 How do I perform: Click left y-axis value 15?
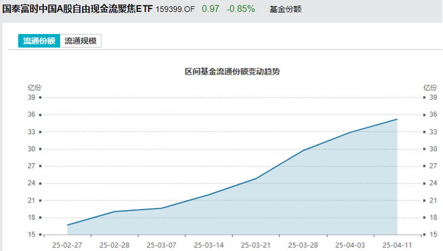[x=31, y=235]
